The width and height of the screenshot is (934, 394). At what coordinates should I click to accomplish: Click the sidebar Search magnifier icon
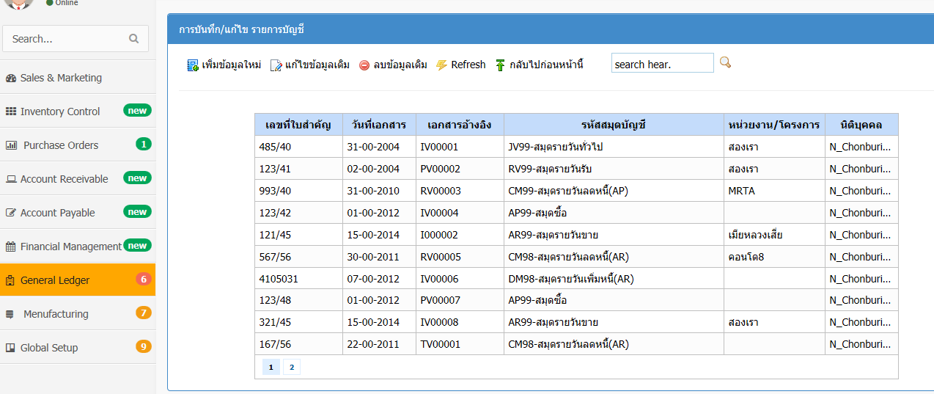pos(133,39)
